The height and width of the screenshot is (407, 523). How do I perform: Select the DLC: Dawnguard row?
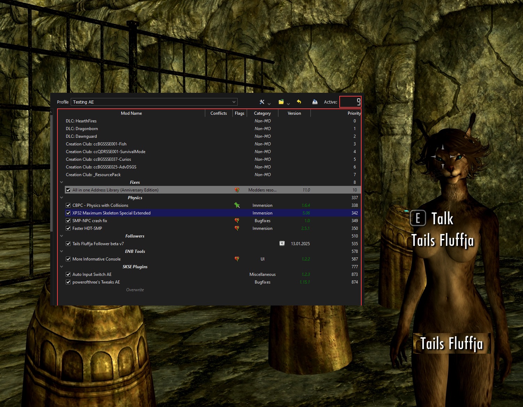click(x=209, y=136)
